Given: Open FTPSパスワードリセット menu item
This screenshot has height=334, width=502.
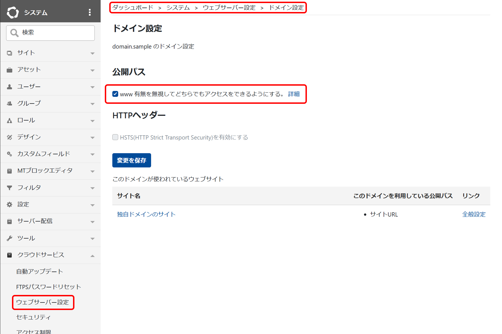Looking at the screenshot, I should click(48, 287).
